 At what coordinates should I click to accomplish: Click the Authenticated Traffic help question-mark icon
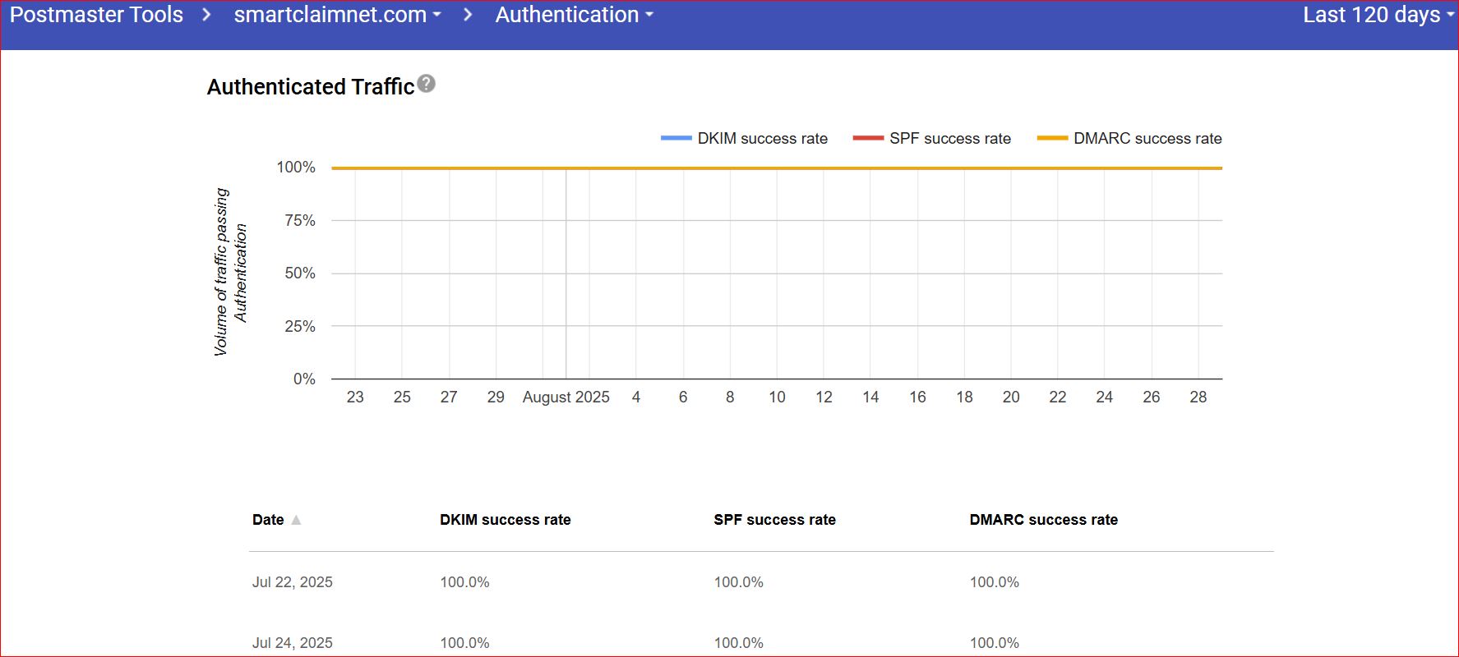[x=426, y=84]
